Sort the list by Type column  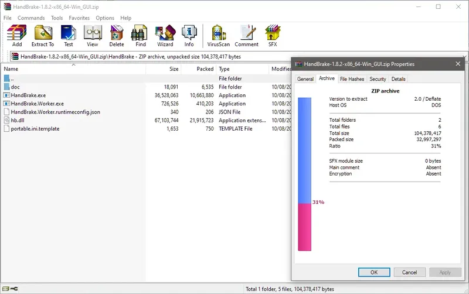(x=243, y=69)
